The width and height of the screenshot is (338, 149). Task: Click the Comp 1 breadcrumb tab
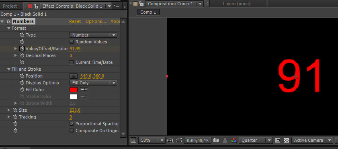148,12
